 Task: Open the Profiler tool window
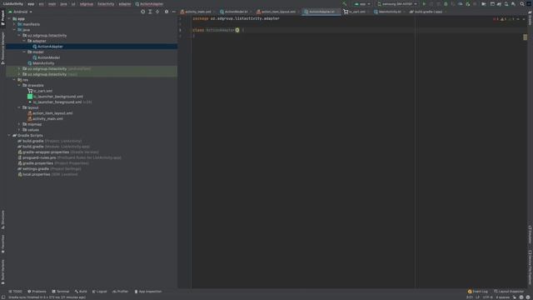click(120, 292)
